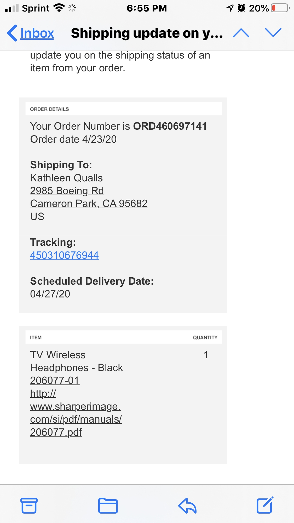Screen dimensions: 294x523
Task: Tap the back chevron beside Inbox
Action: (x=12, y=33)
